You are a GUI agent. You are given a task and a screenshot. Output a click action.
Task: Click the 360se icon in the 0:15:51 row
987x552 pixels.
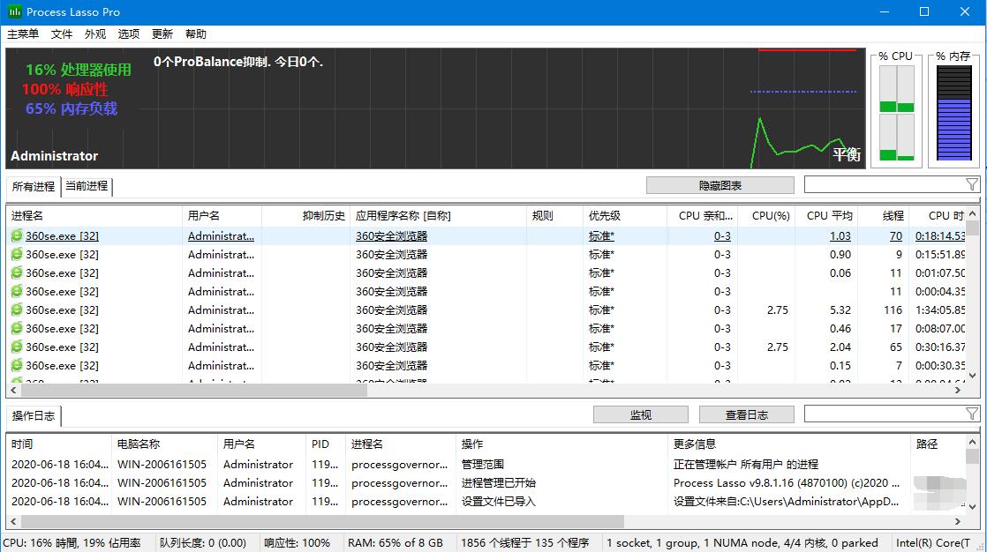coord(17,254)
